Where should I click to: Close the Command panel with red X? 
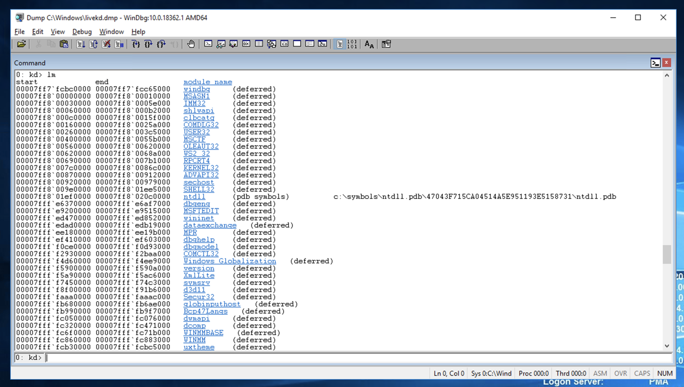666,63
